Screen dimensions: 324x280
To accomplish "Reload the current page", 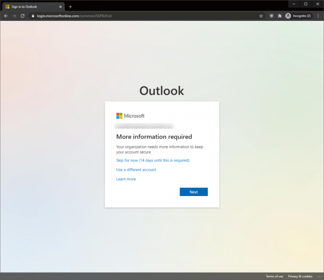I will click(22, 16).
